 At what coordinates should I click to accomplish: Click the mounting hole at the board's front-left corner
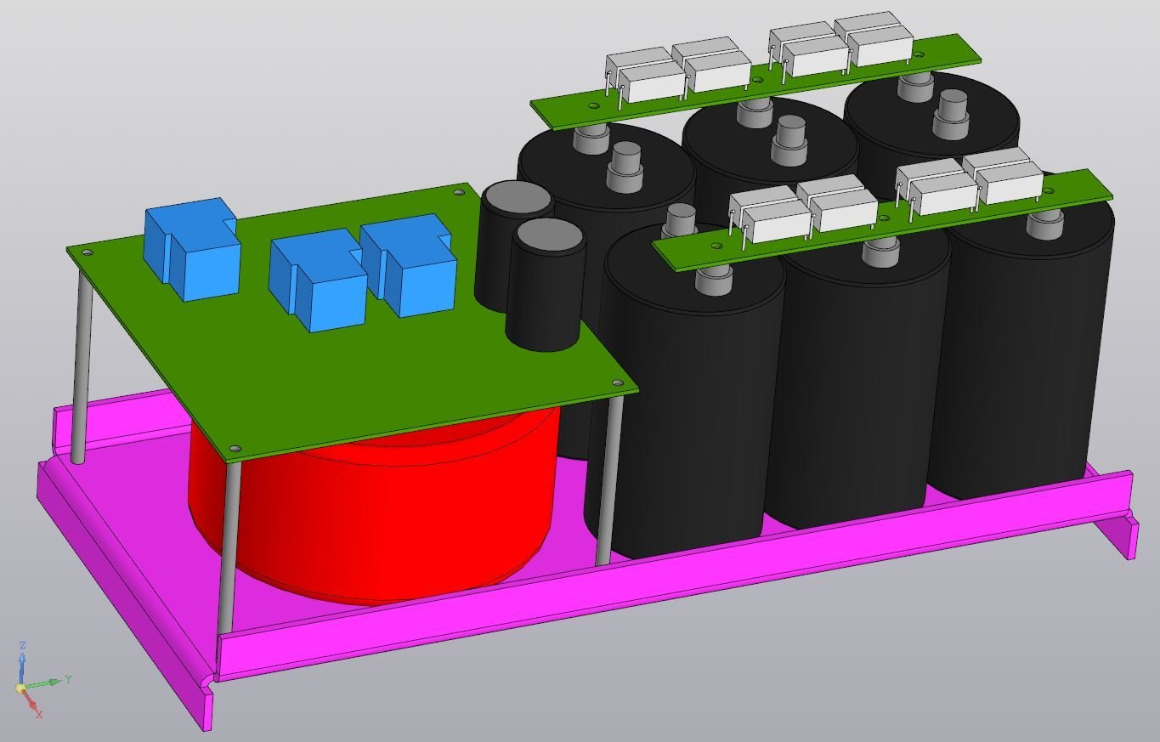coord(235,449)
